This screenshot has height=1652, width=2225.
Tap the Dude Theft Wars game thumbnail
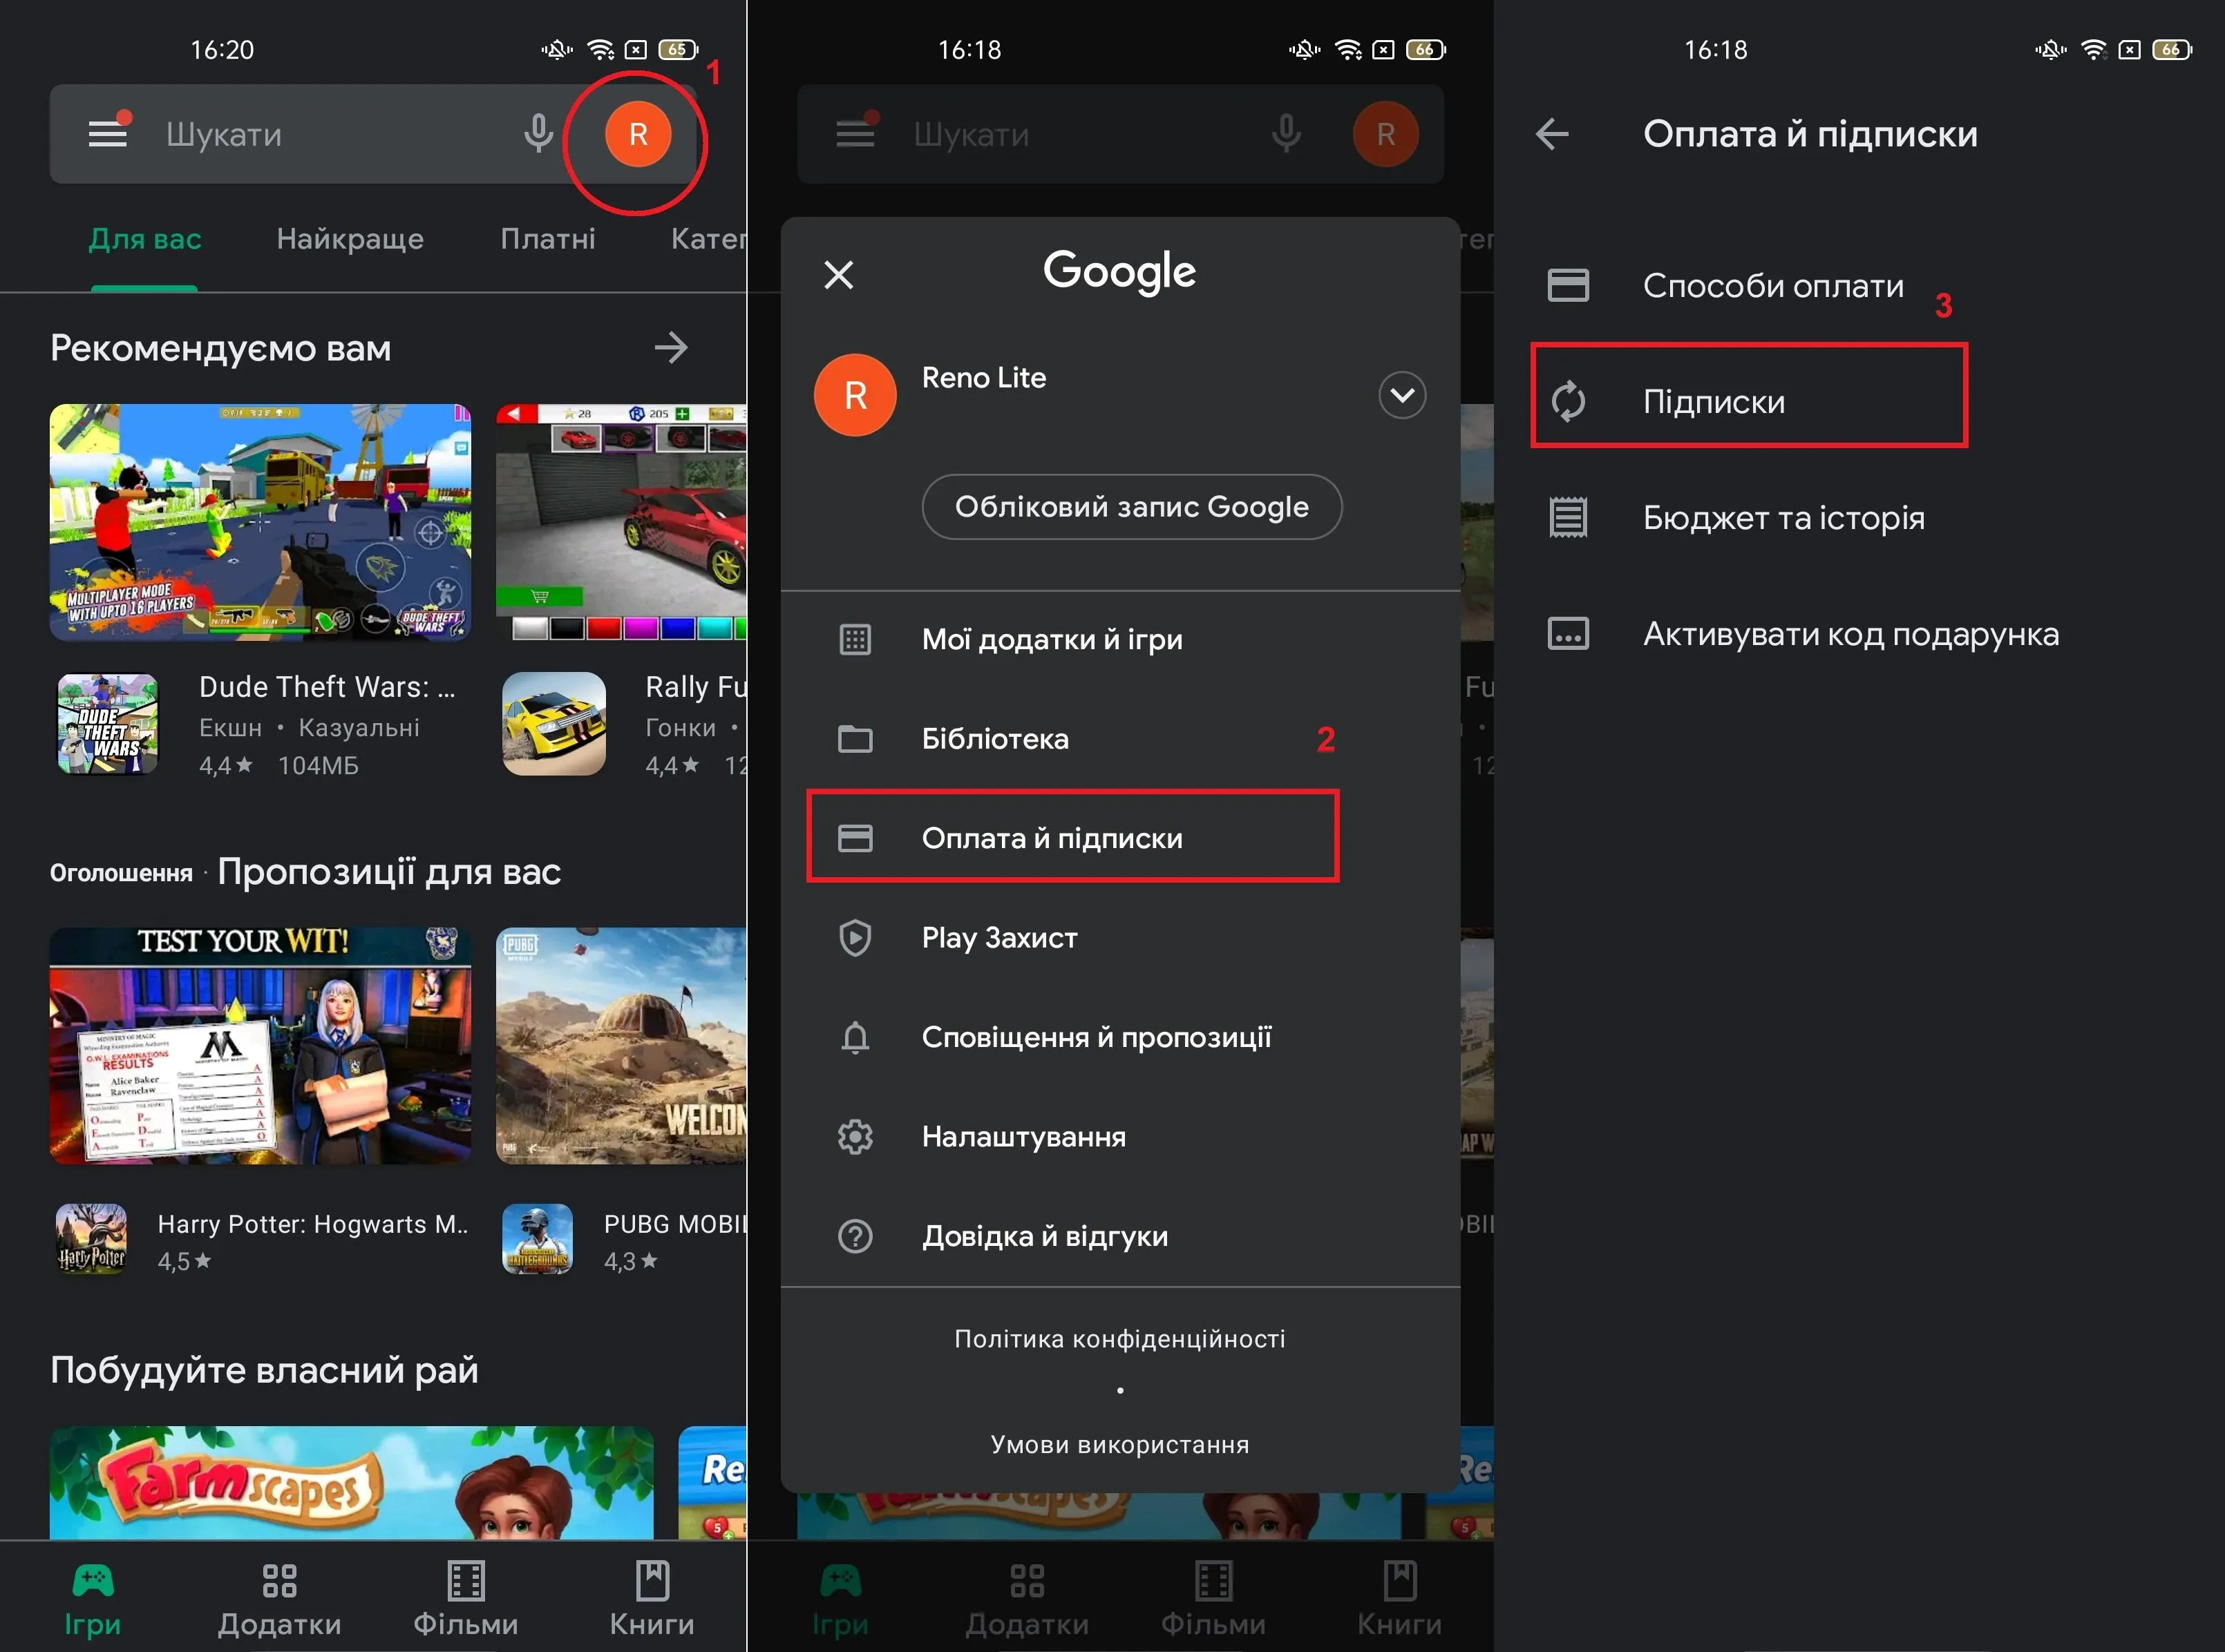260,522
